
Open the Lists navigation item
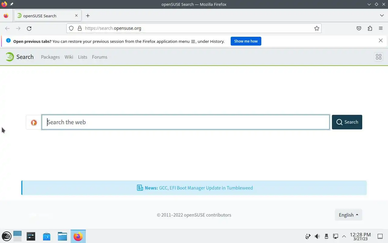click(82, 57)
